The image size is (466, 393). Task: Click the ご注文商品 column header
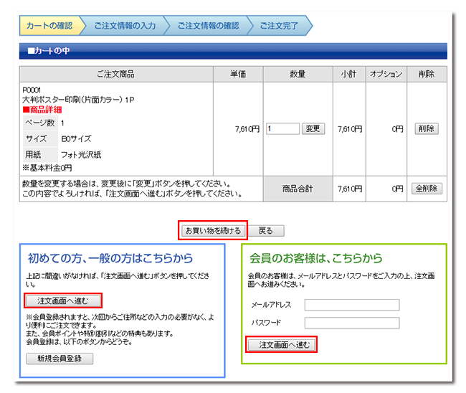tap(116, 74)
